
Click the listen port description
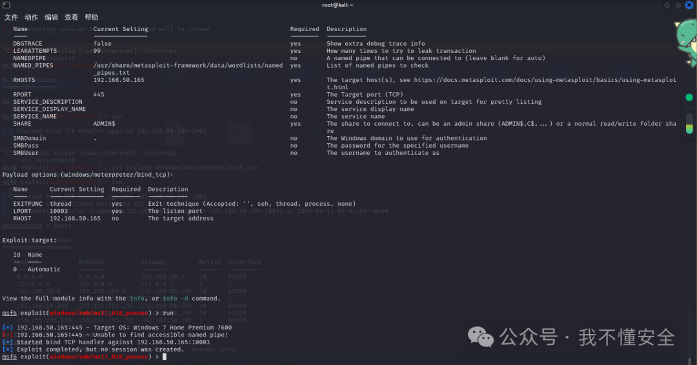click(x=175, y=211)
